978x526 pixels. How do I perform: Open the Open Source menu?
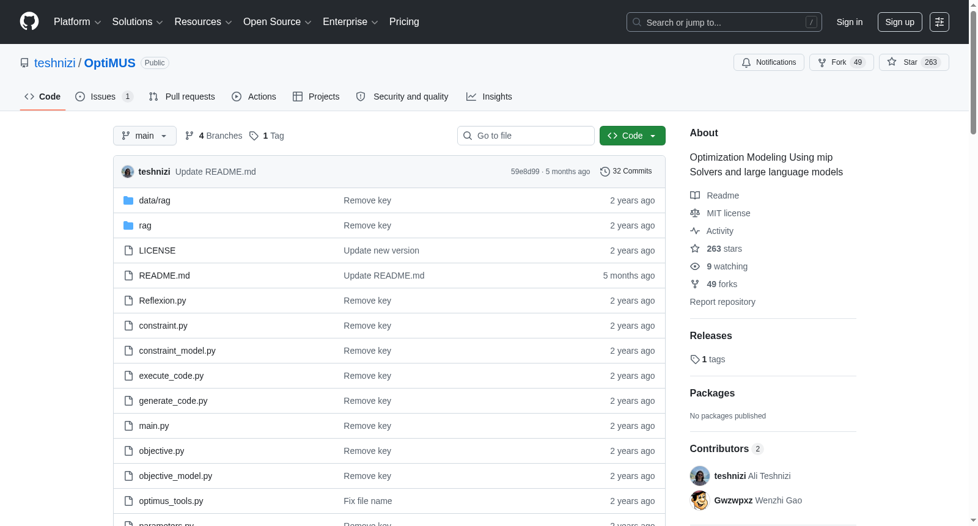coord(277,22)
